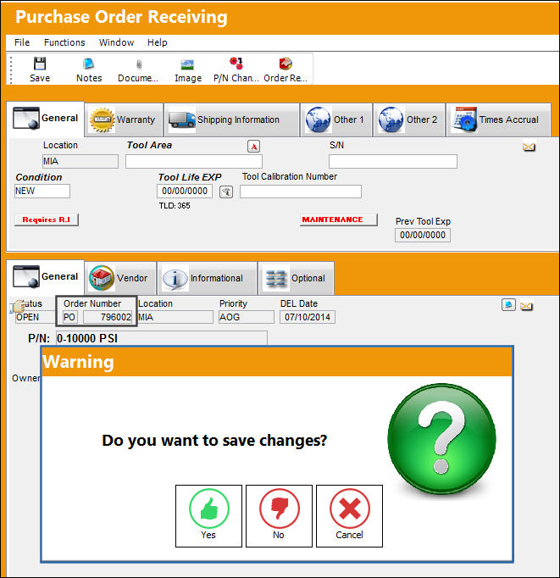
Task: Switch to the Shipping Information tab
Action: point(231,119)
